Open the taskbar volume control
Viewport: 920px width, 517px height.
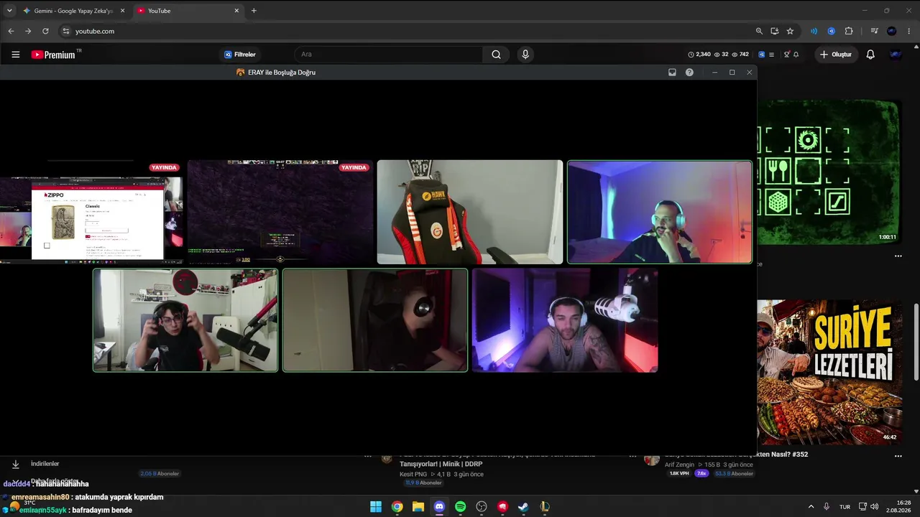[874, 506]
